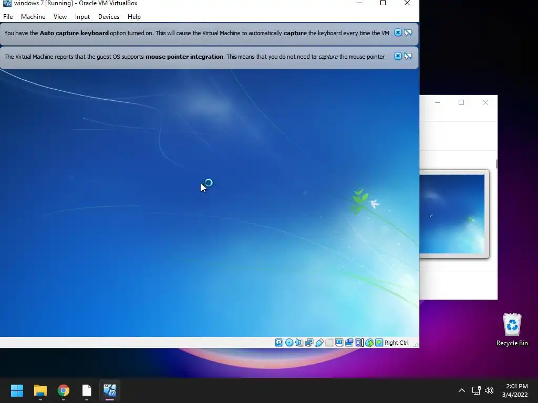Open the File menu
The image size is (538, 403).
(x=8, y=17)
